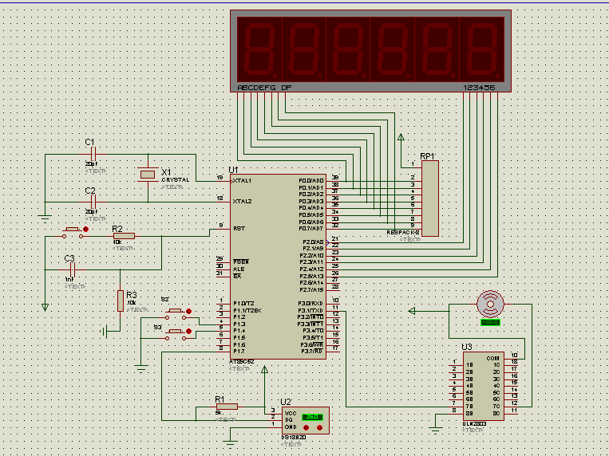609x456 pixels.
Task: Click the DS18B20 temperature readout 25.0
Action: (x=312, y=417)
